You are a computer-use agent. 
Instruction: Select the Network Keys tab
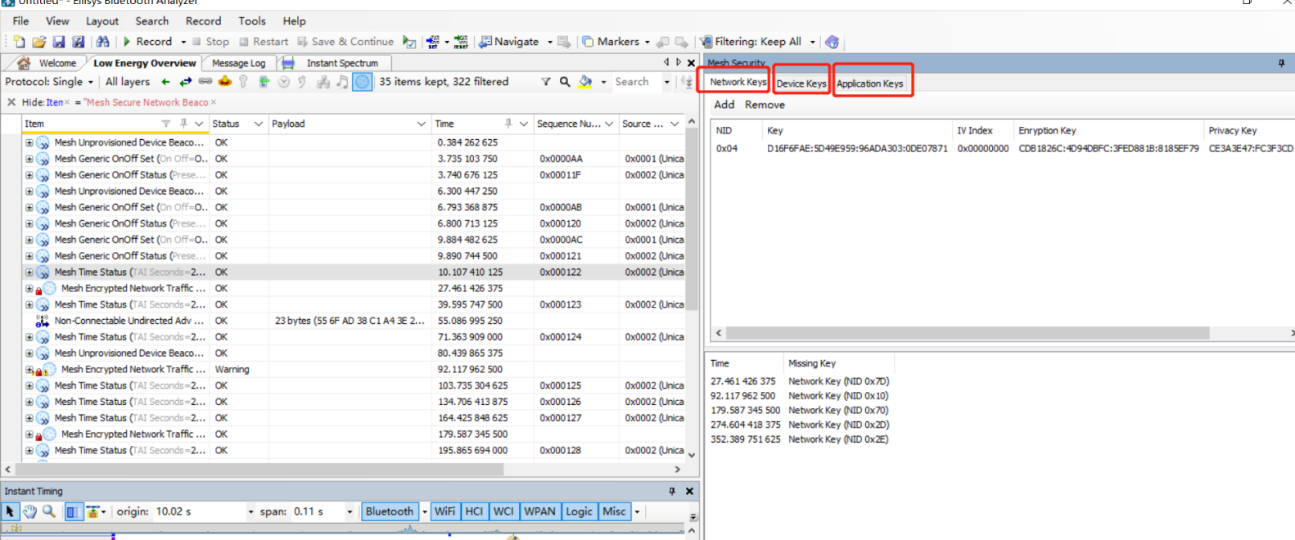[x=738, y=82]
